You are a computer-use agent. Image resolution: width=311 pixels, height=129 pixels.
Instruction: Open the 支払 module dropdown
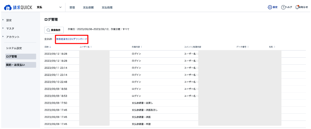(x=49, y=8)
